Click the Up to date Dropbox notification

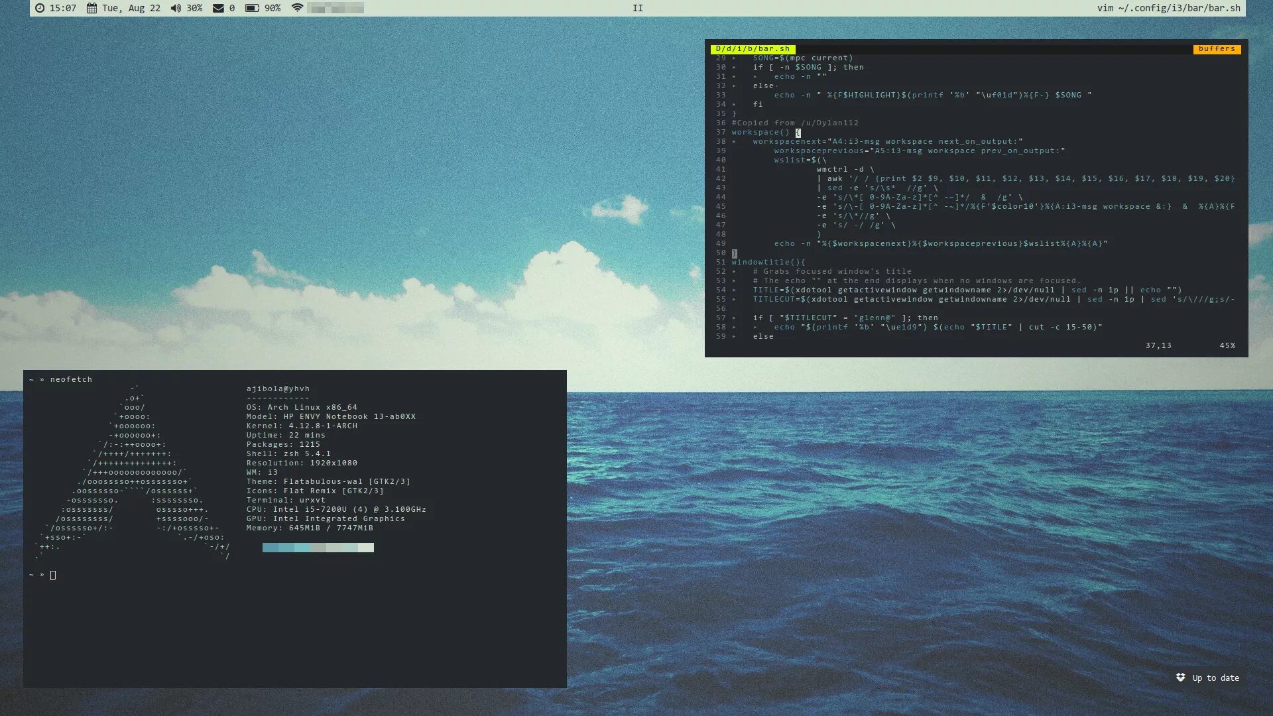point(1215,678)
